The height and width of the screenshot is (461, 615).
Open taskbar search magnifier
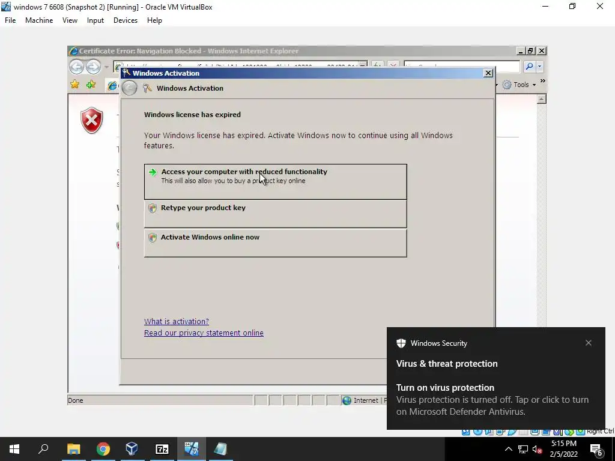pyautogui.click(x=43, y=449)
